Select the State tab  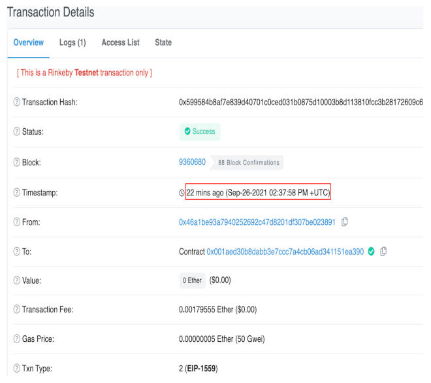coord(163,42)
